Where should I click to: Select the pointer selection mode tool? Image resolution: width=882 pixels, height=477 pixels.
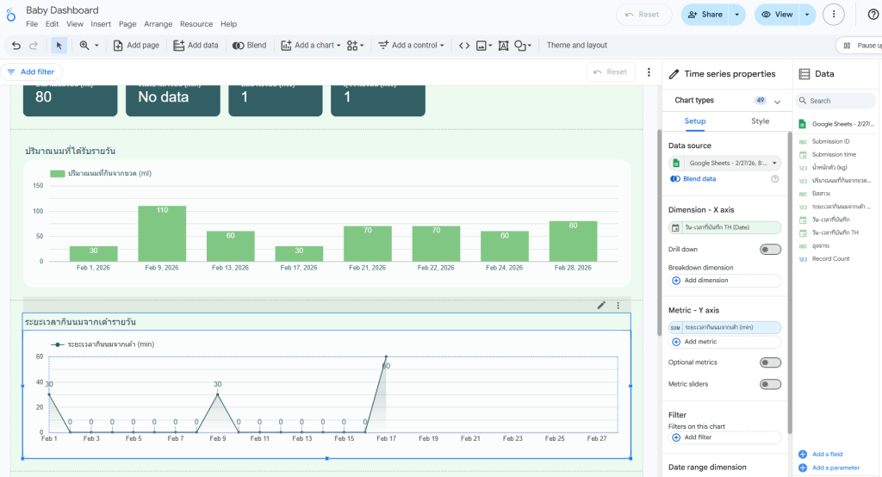pos(59,46)
